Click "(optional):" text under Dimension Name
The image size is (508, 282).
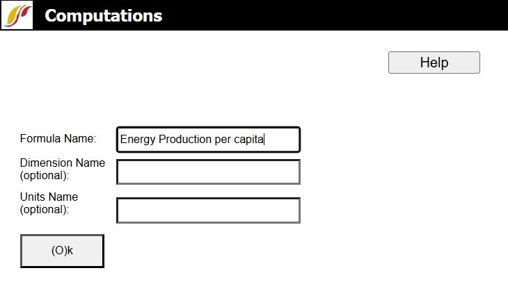[x=45, y=175]
